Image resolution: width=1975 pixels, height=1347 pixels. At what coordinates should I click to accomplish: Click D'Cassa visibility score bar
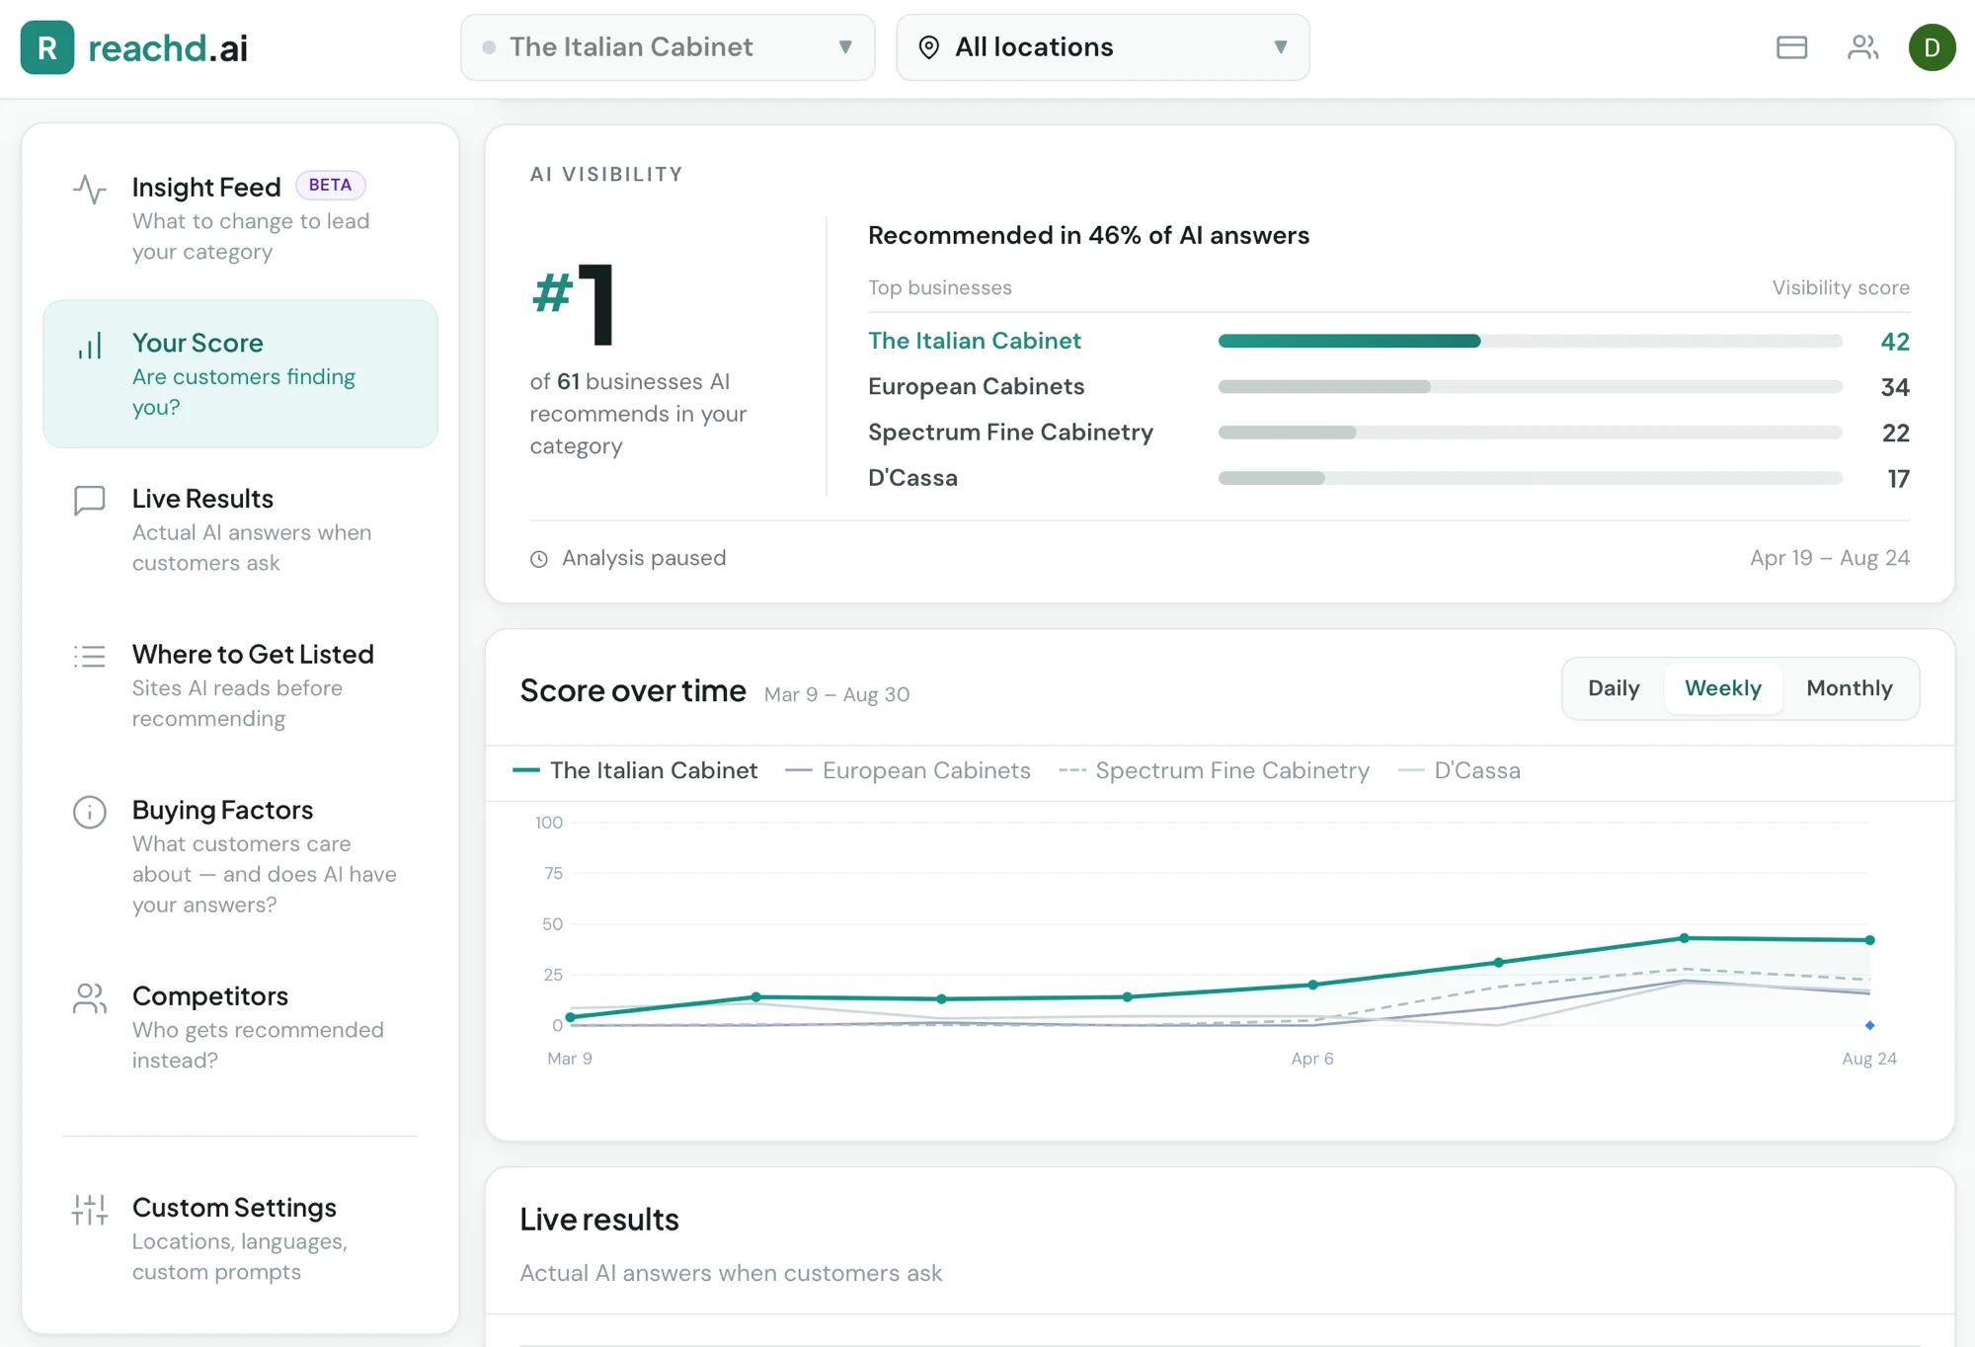pyautogui.click(x=1530, y=478)
